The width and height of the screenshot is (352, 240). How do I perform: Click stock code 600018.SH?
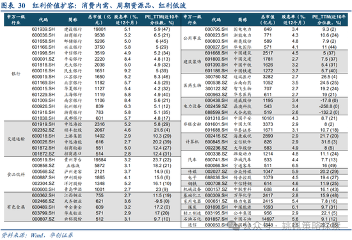point(44,136)
